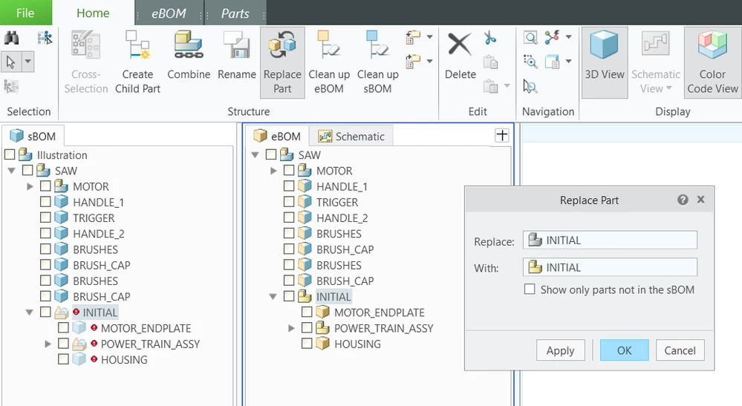Click the window view icon in Navigation

553,62
